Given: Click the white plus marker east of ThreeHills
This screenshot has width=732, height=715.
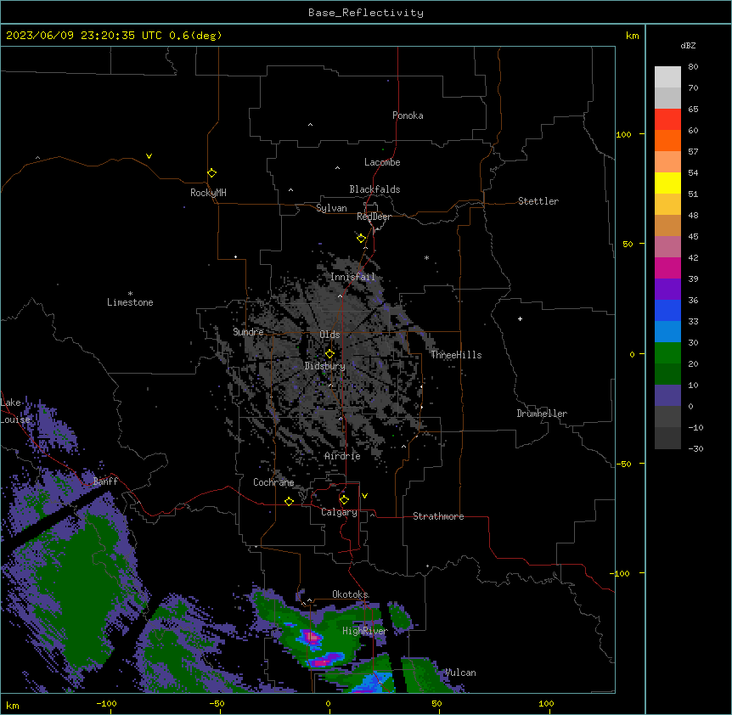Looking at the screenshot, I should tap(520, 318).
